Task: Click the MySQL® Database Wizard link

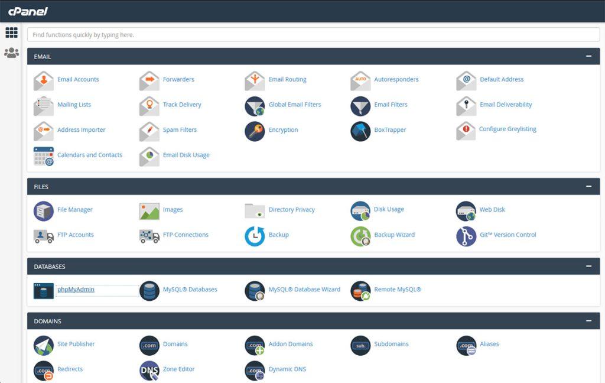Action: [x=304, y=289]
